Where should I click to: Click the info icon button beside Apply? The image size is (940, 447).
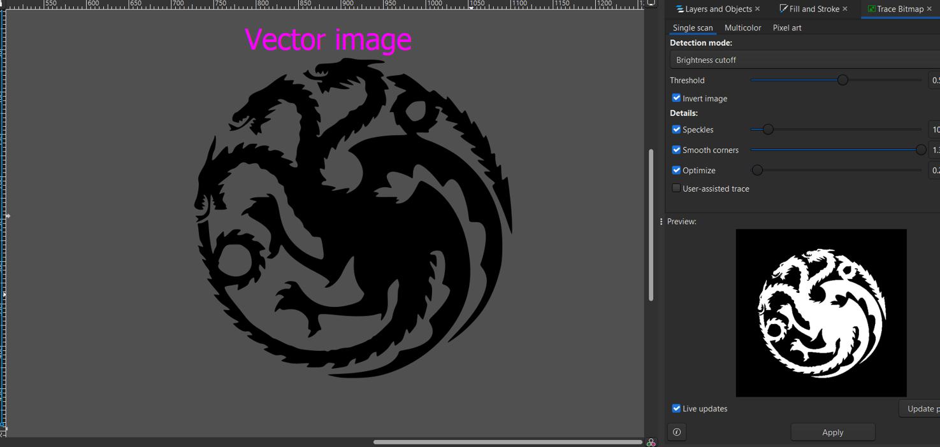coord(677,432)
